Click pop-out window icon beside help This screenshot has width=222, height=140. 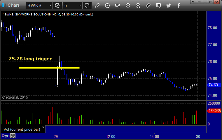pos(199,2)
